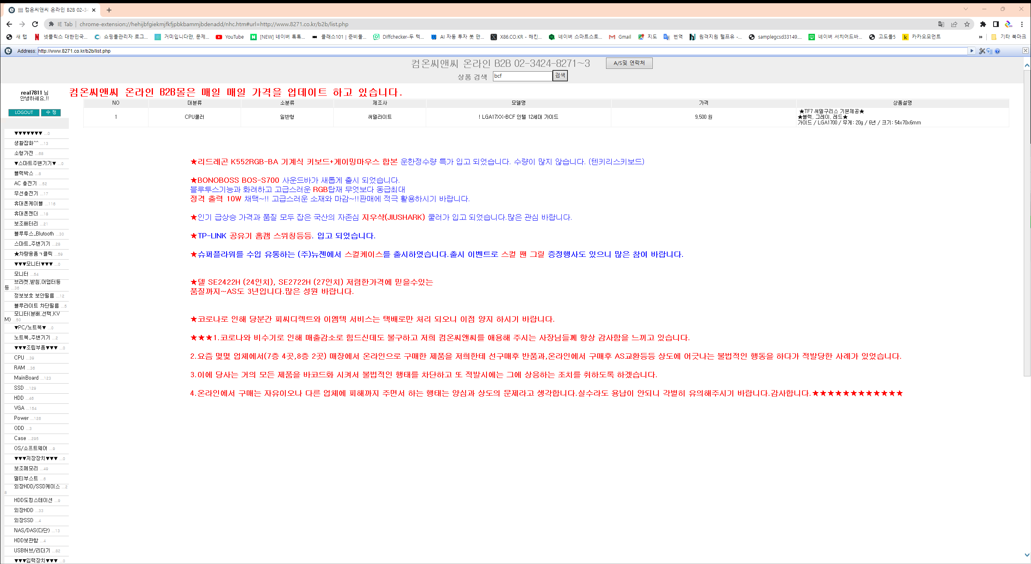Open the AC 충전기 category
The width and height of the screenshot is (1031, 564).
click(x=25, y=183)
